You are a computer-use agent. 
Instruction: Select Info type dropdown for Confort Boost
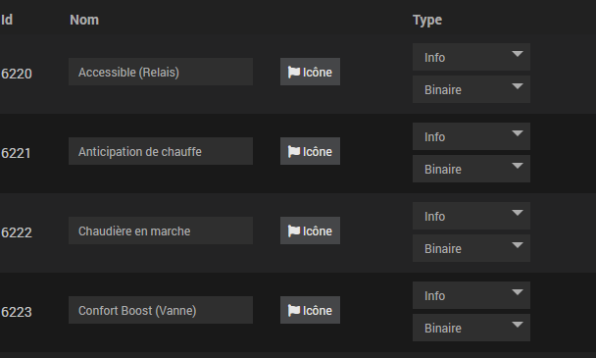pyautogui.click(x=472, y=295)
